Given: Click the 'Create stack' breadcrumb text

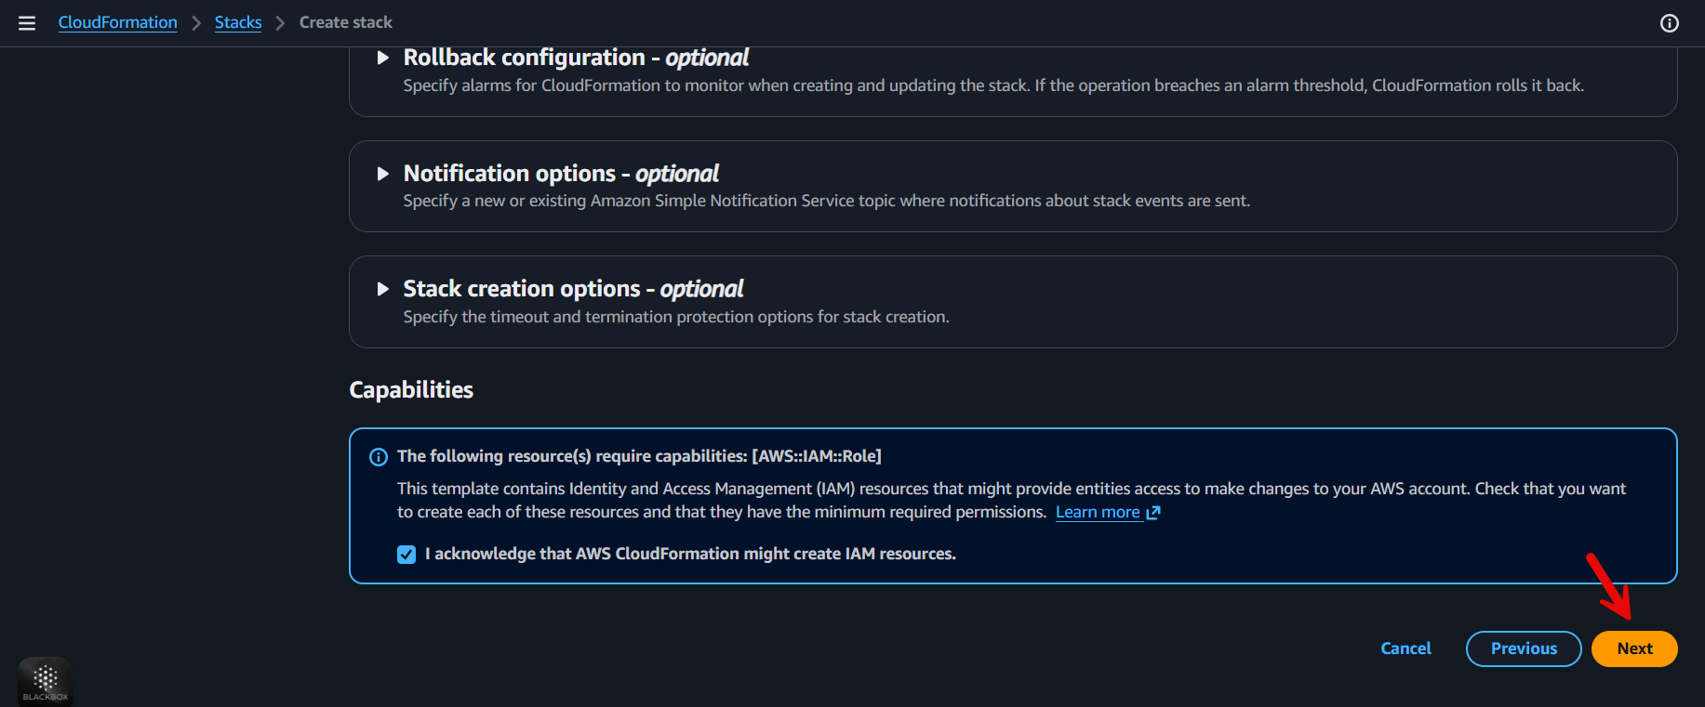Looking at the screenshot, I should [x=346, y=22].
